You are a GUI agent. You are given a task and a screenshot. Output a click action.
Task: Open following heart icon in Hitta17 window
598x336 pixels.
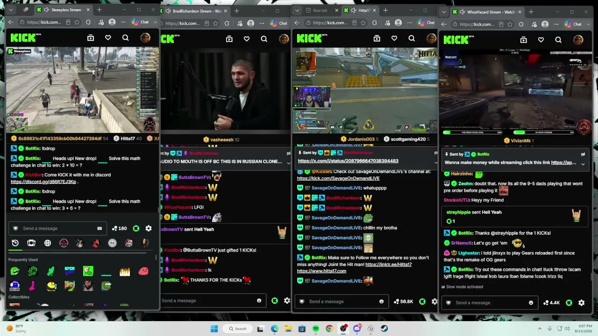coord(394,38)
